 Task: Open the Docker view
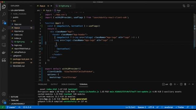point(4,53)
